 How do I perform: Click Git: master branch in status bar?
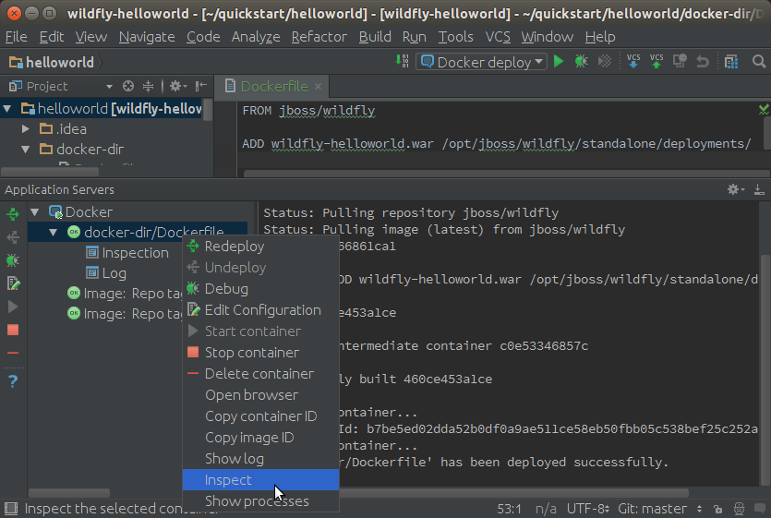[x=653, y=509]
